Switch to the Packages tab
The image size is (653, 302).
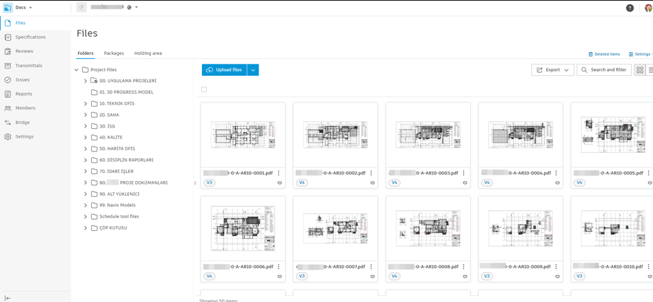tap(114, 53)
